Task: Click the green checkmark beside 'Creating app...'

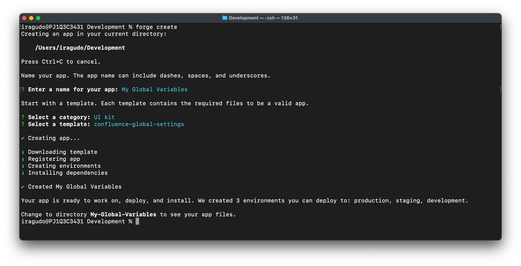Action: (x=23, y=138)
